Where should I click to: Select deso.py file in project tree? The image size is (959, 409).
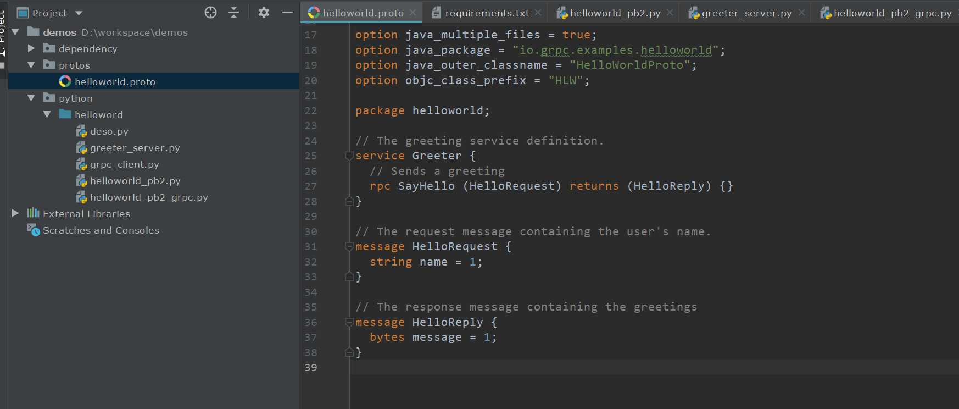coord(109,131)
